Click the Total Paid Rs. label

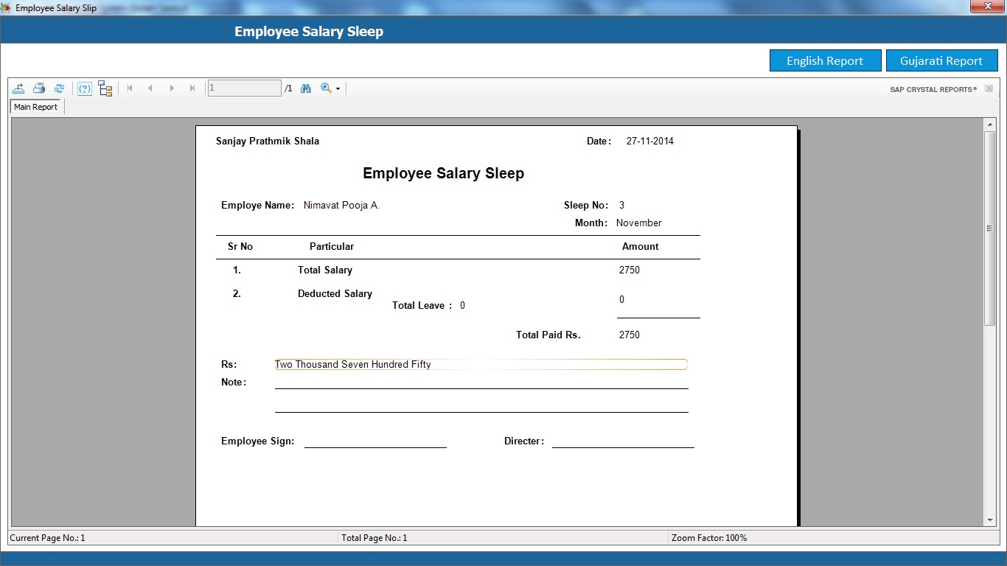(548, 335)
